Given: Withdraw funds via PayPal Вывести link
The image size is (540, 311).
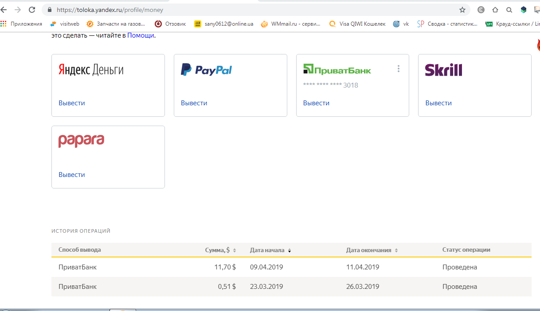Looking at the screenshot, I should point(194,103).
